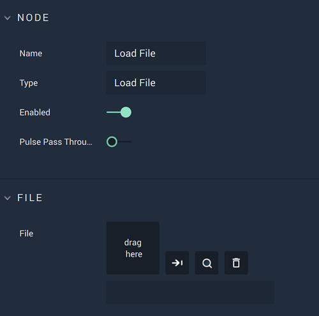Click the truncated Pulse Pass Throu... label

click(x=56, y=142)
